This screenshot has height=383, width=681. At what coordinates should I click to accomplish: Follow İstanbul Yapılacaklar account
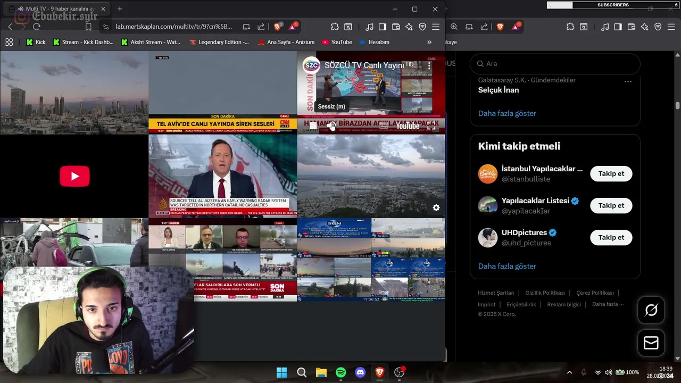tap(611, 173)
